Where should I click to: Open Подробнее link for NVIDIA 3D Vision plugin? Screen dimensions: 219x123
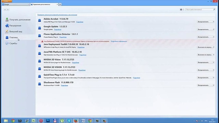pos(75,63)
